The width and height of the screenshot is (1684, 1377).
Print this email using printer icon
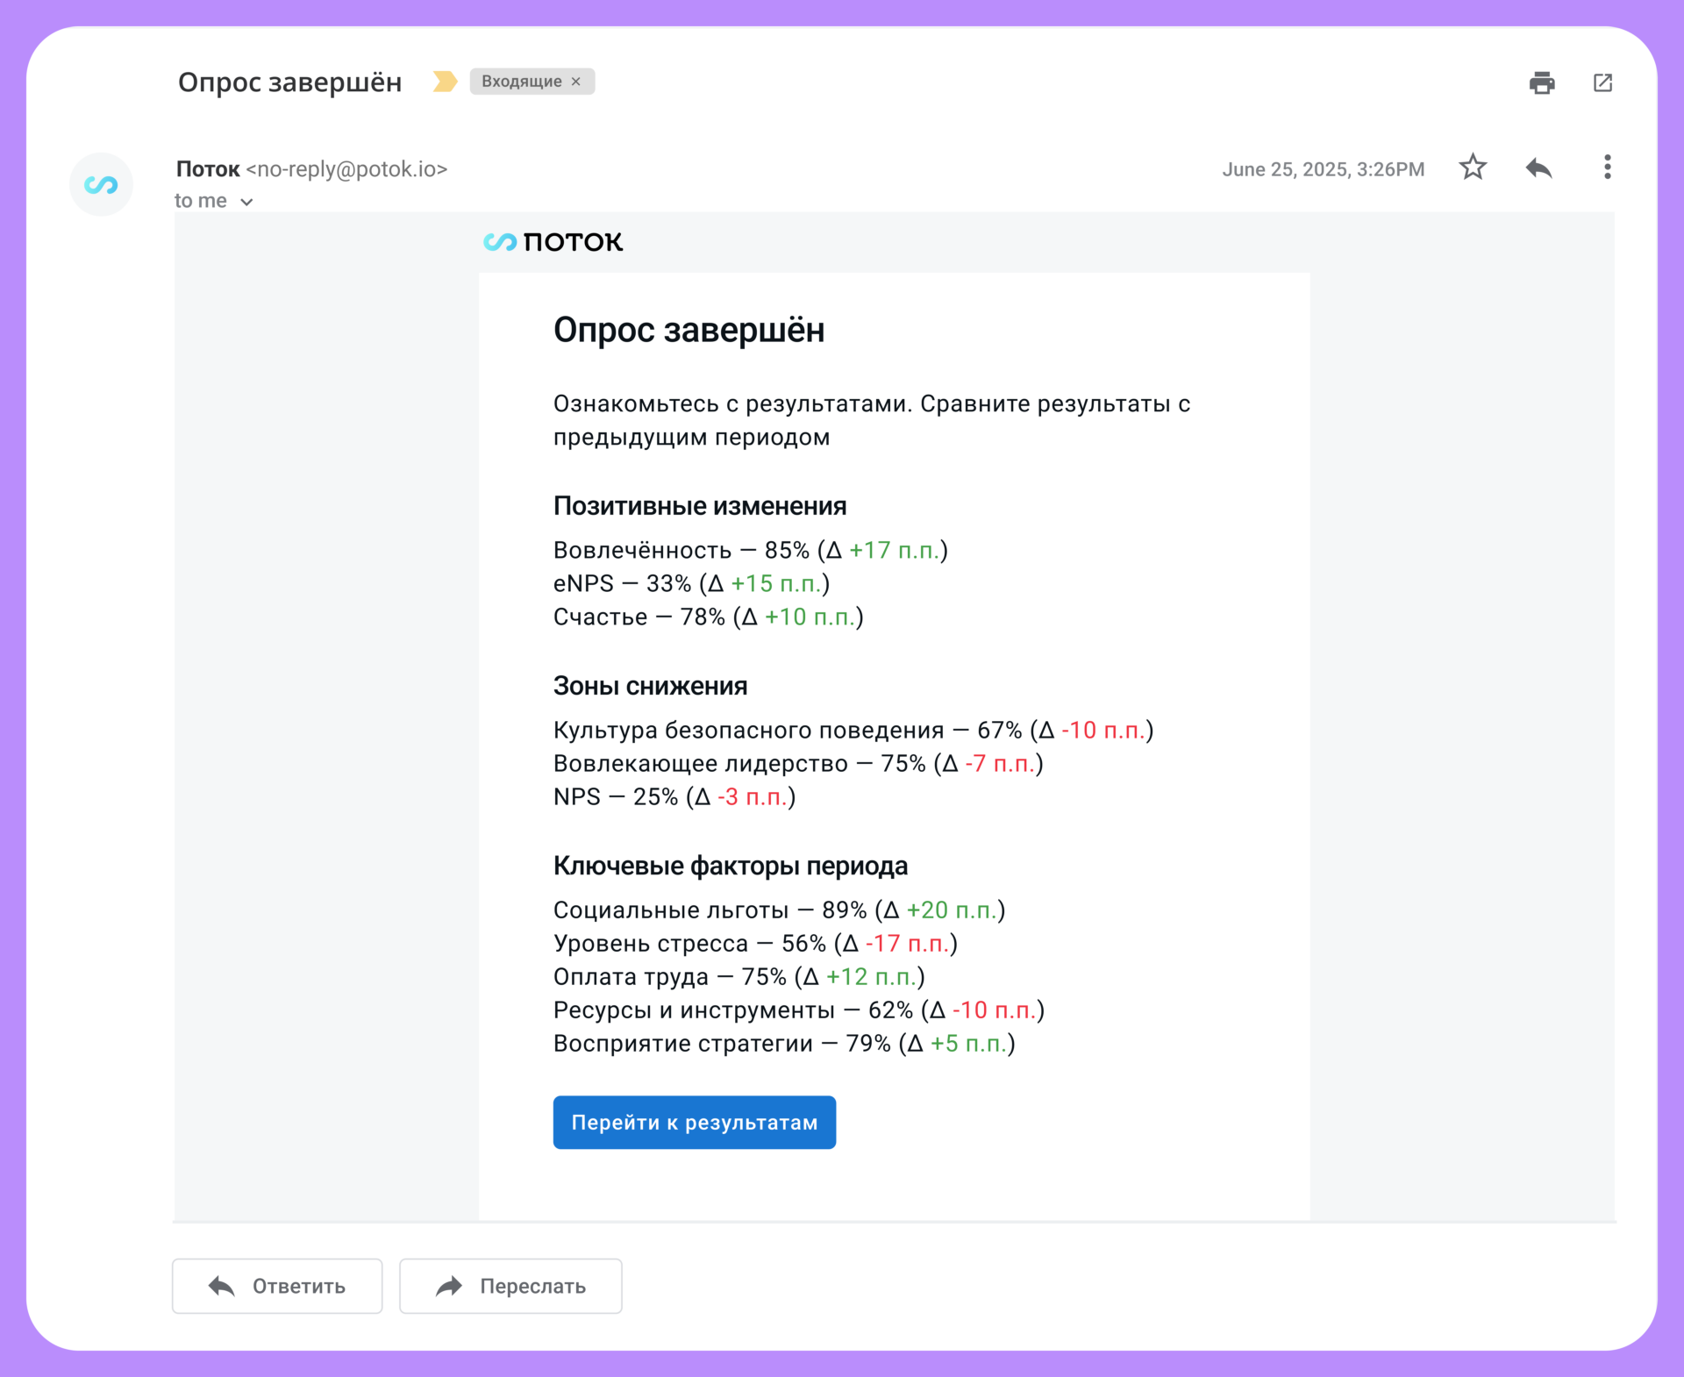(1541, 82)
